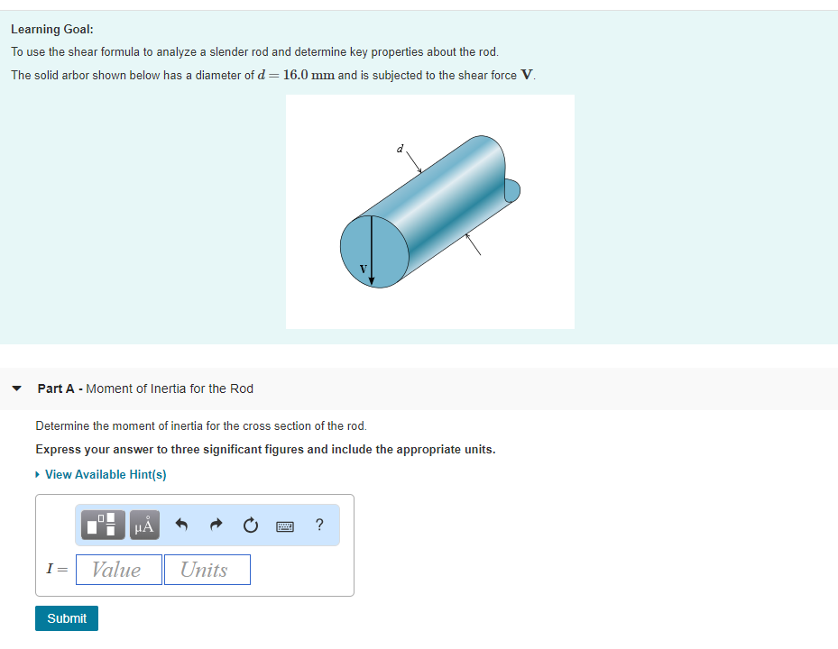
Task: Open the answer toolbar help
Action: point(318,525)
